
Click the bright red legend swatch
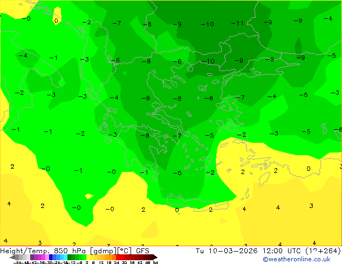pos(118,257)
